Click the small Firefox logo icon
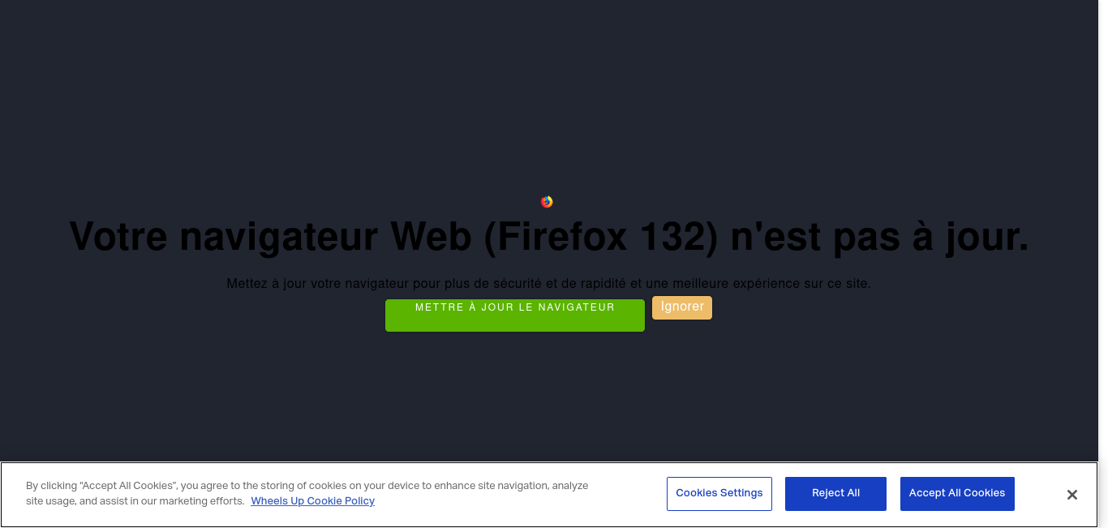 click(x=547, y=202)
